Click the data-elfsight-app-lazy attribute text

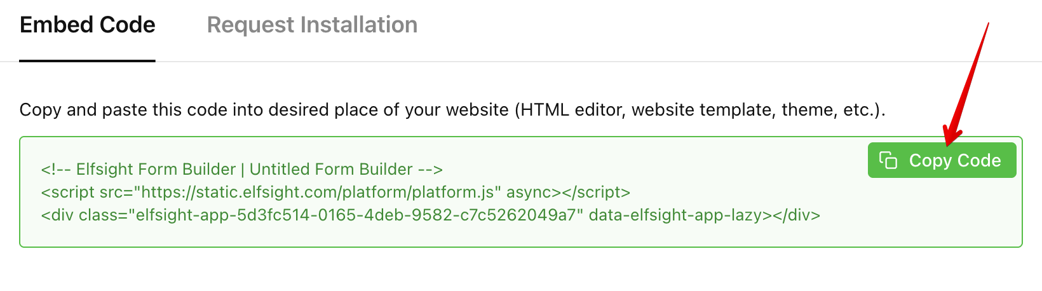(x=675, y=215)
